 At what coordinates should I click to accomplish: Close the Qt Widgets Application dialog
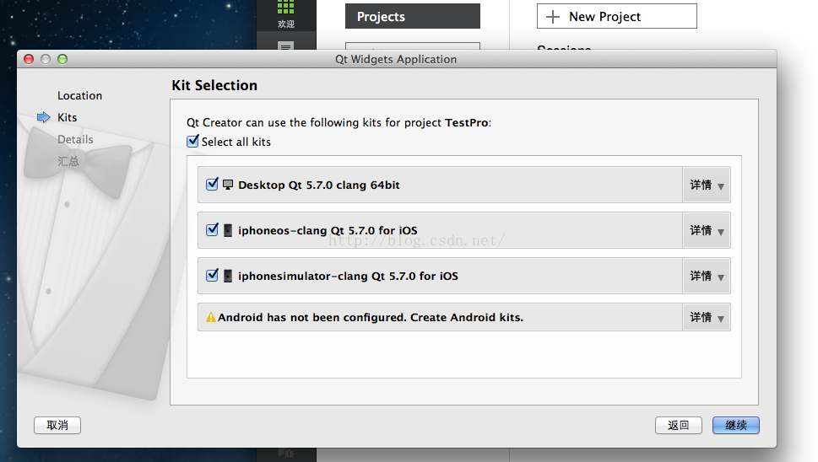pyautogui.click(x=29, y=59)
